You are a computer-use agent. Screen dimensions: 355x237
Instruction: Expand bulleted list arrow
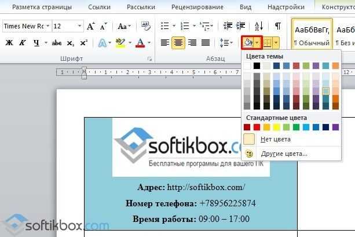click(174, 26)
